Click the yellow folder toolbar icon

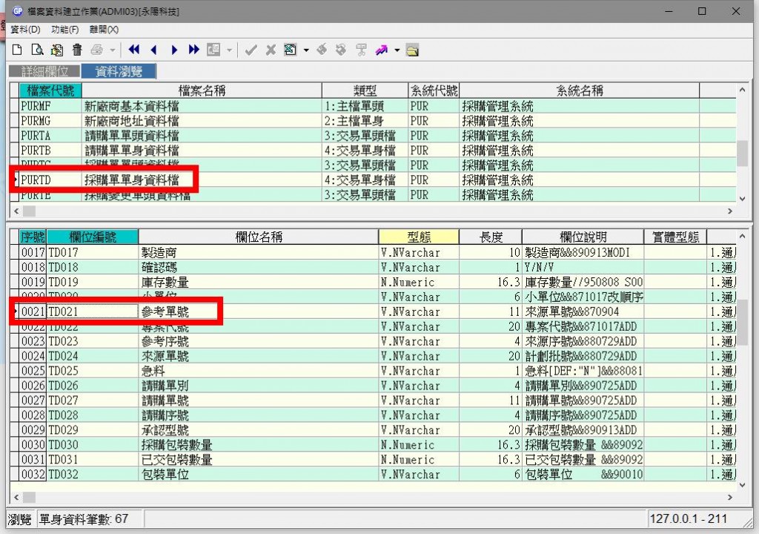[x=412, y=50]
